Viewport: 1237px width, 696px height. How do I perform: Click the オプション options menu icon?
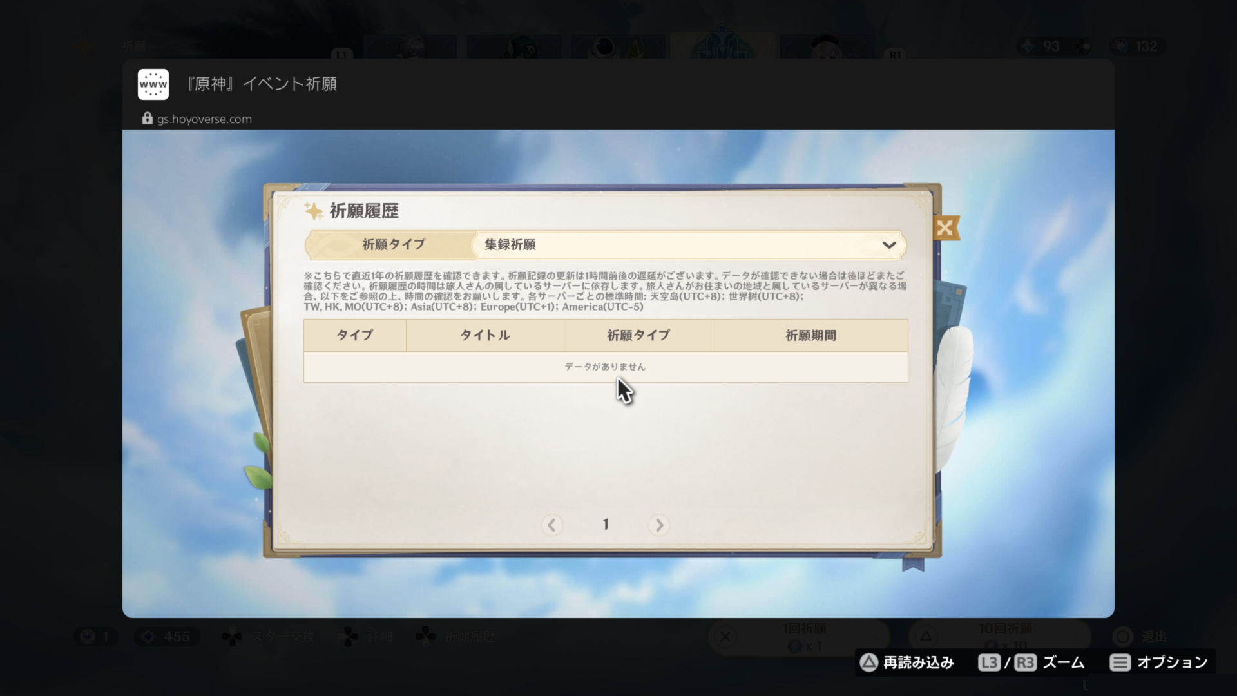click(1120, 662)
